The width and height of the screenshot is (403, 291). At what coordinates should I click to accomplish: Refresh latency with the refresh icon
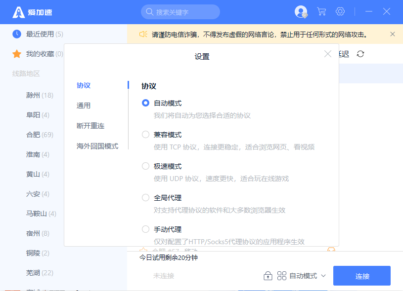click(360, 54)
